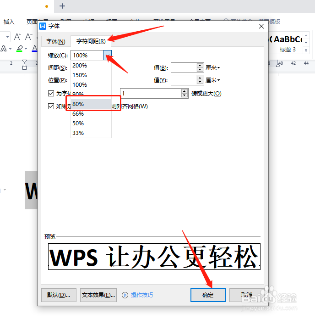315x319 pixels.
Task: Expand the styles gallery more arrow
Action: pos(306,50)
